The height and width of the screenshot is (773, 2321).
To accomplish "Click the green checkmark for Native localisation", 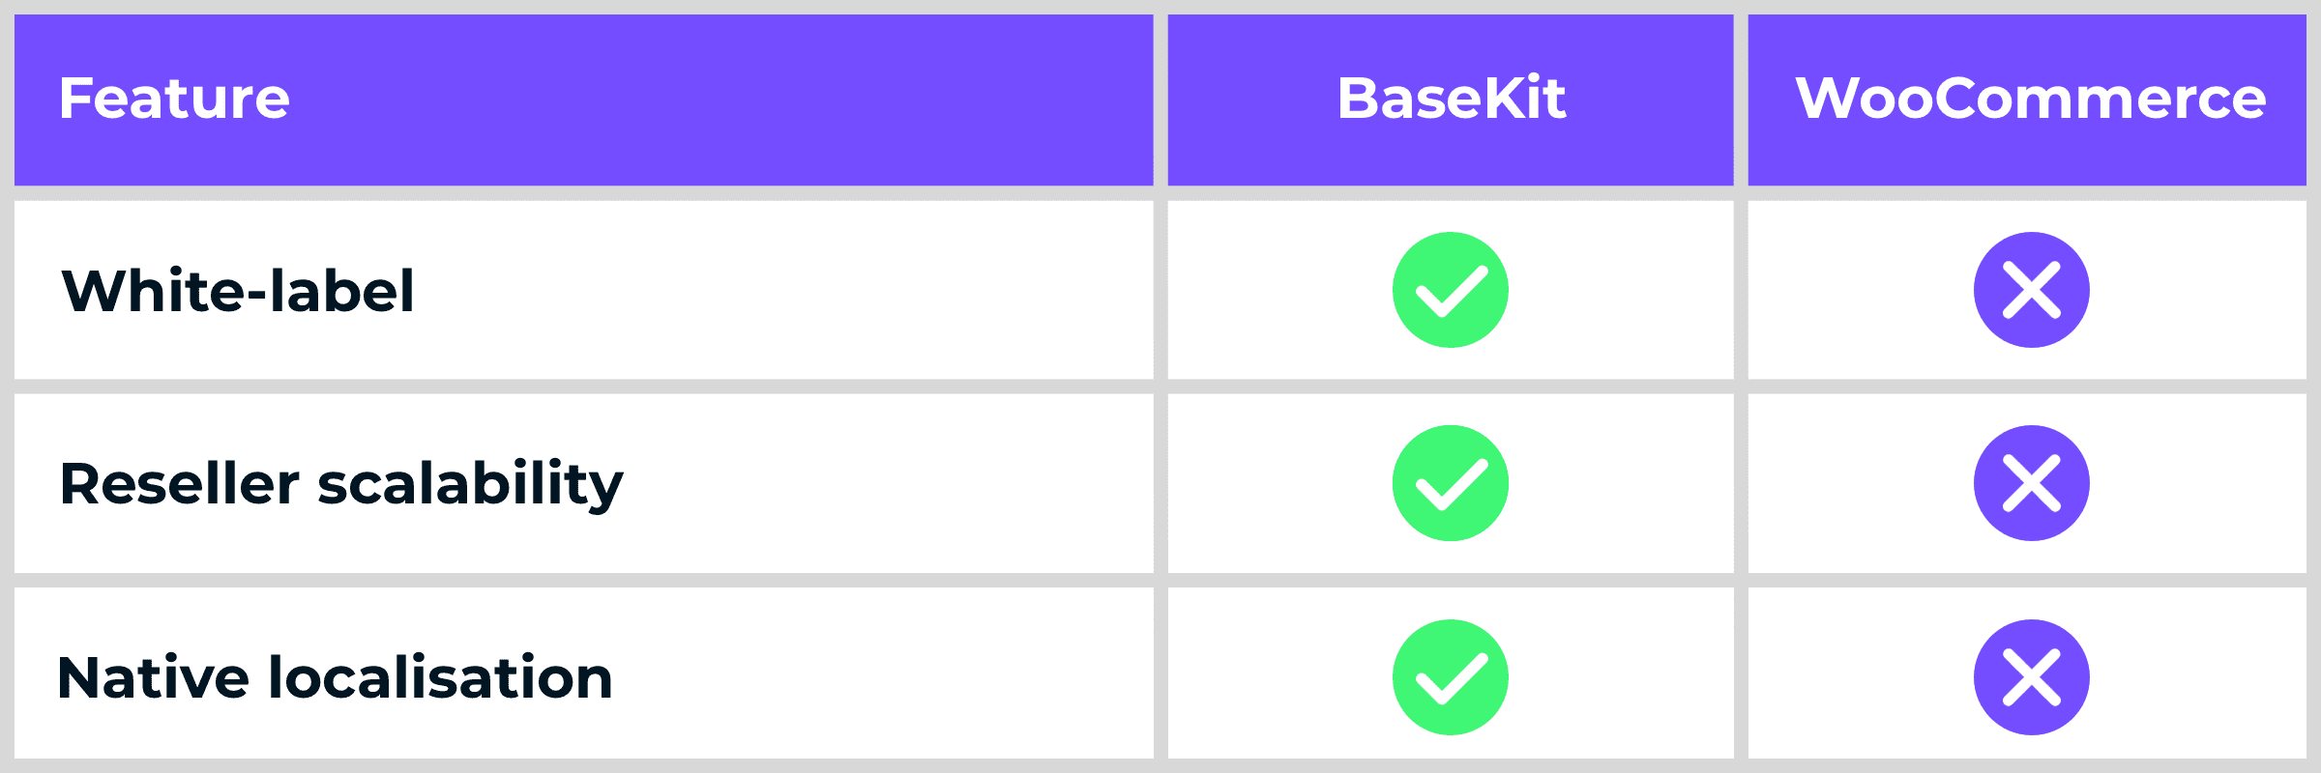I will coord(1450,677).
